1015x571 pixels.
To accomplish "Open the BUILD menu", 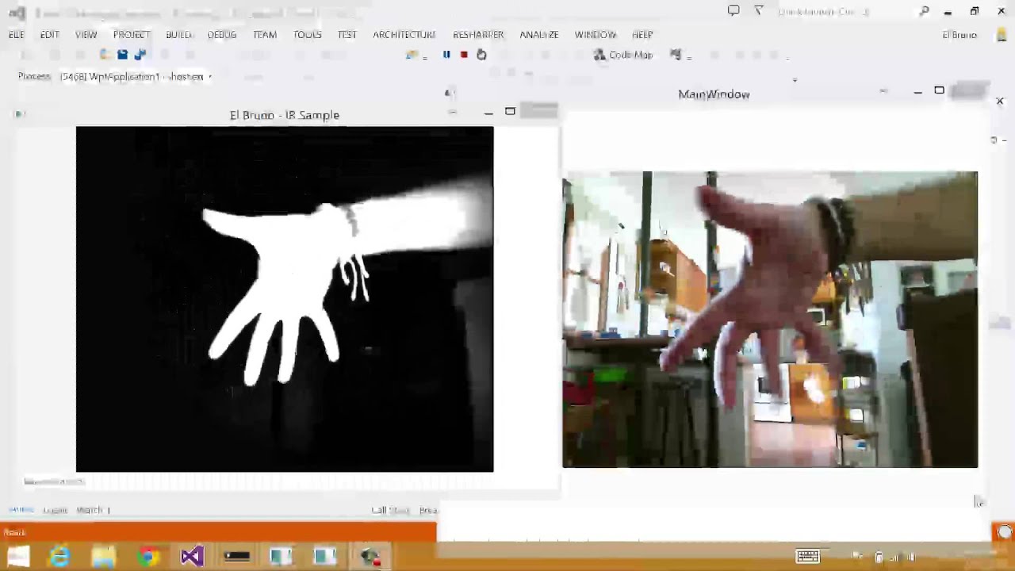I will (178, 35).
